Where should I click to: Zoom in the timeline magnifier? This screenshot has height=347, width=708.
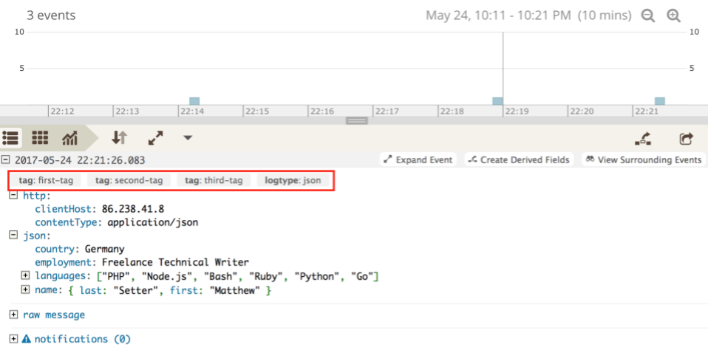point(673,16)
